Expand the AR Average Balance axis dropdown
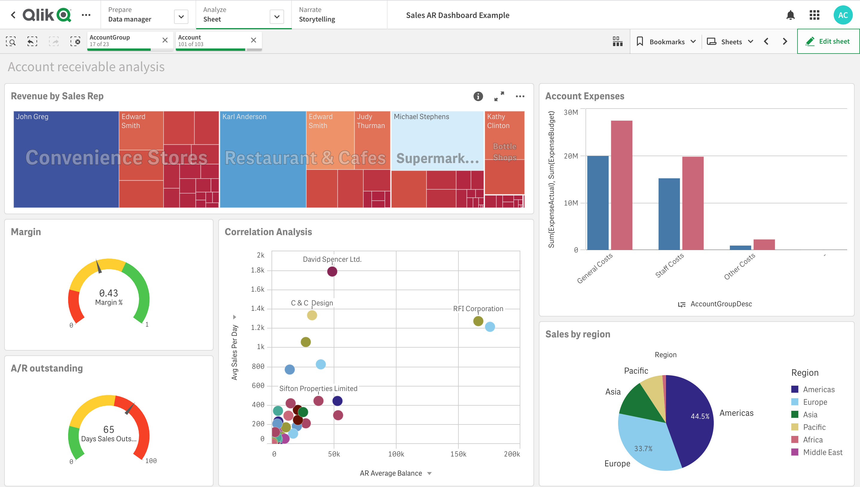This screenshot has height=487, width=860. click(430, 473)
